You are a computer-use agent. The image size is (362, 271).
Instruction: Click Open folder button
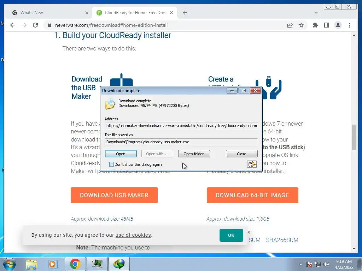click(x=194, y=154)
